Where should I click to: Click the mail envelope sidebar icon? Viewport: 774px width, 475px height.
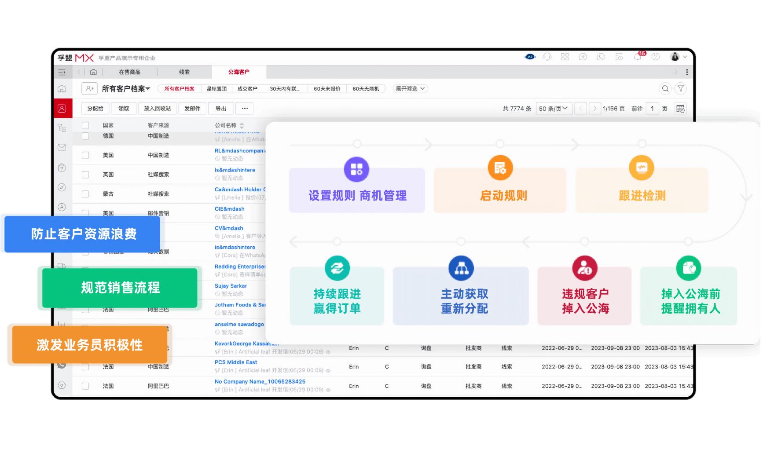tap(62, 147)
